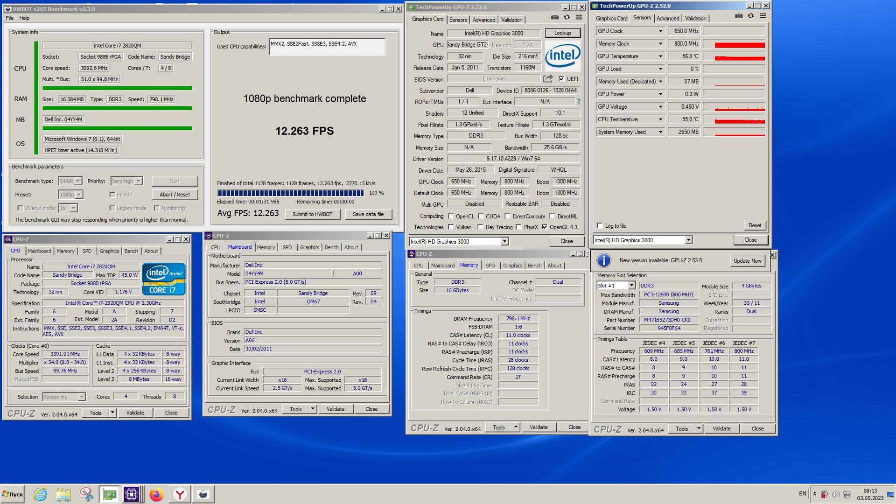The height and width of the screenshot is (504, 896).
Task: Click Show Desktop icon at tray end
Action: [890, 494]
